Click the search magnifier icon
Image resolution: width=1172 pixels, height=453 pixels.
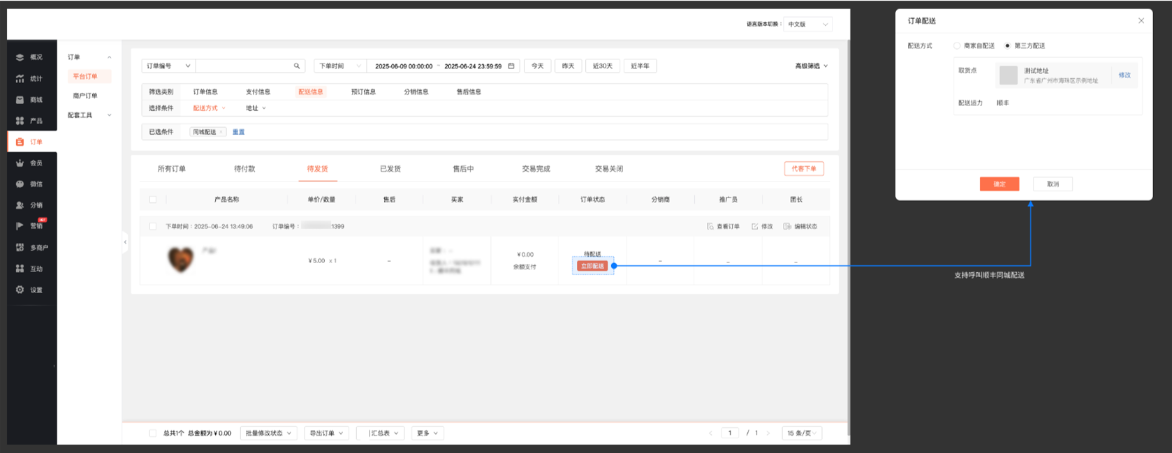click(x=297, y=66)
